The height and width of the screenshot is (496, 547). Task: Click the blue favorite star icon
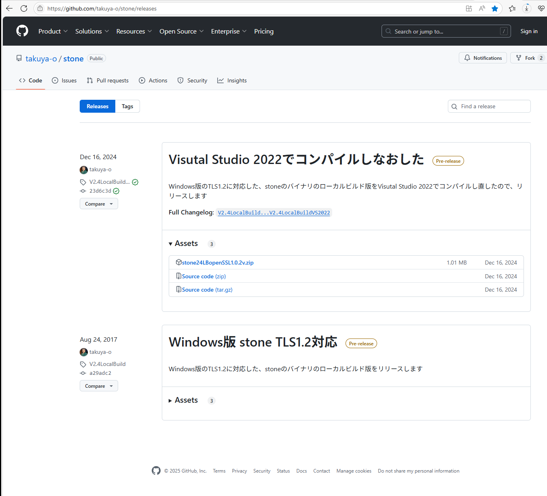495,8
